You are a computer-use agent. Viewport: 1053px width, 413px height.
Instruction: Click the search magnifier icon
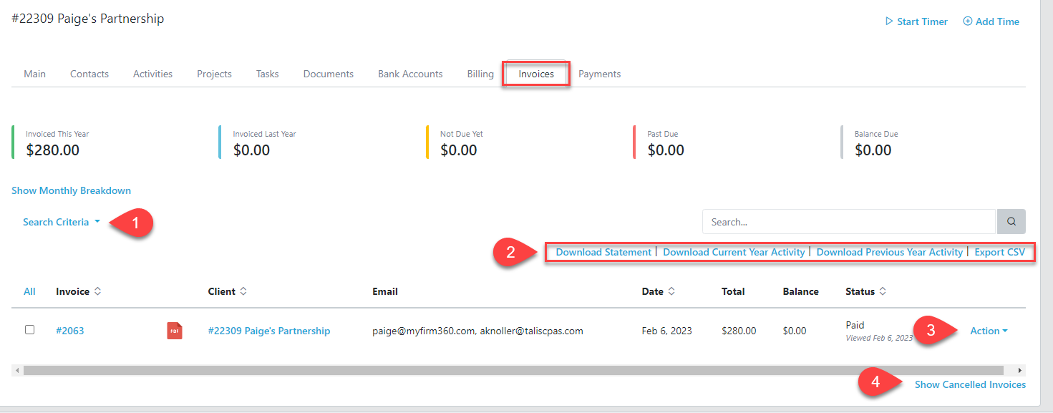[1011, 221]
